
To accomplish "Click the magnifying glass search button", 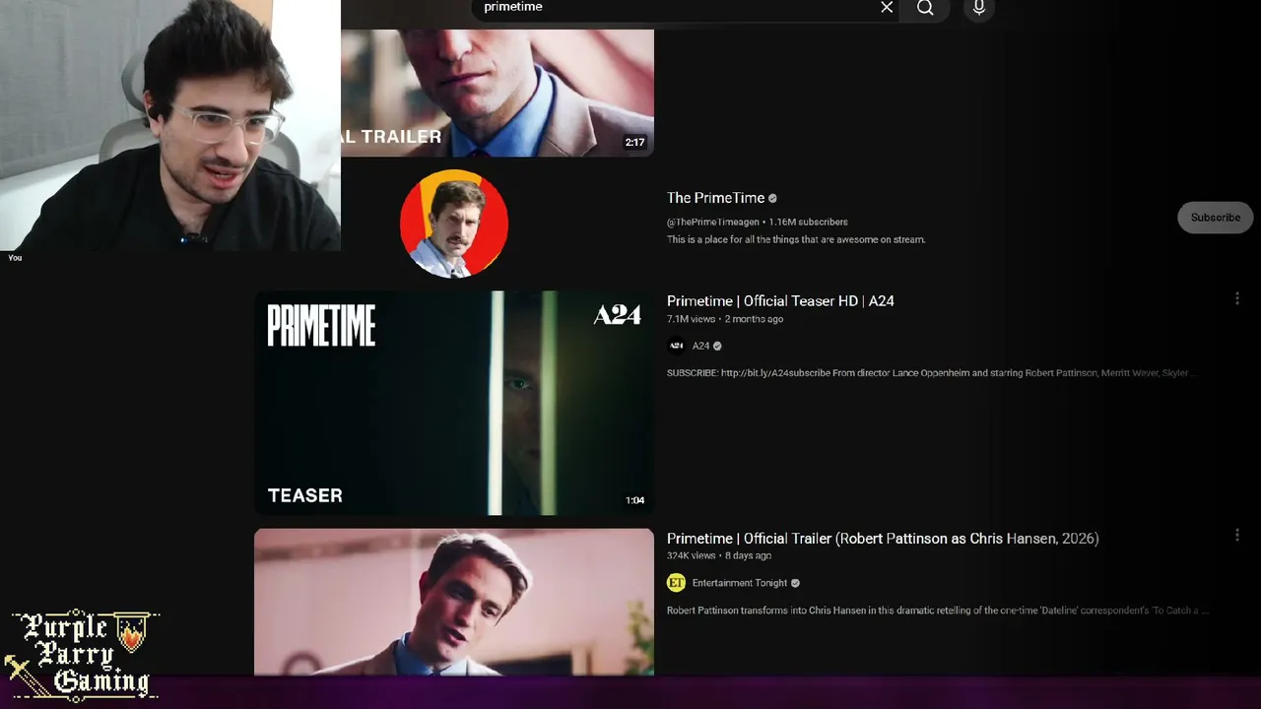I will pyautogui.click(x=925, y=8).
